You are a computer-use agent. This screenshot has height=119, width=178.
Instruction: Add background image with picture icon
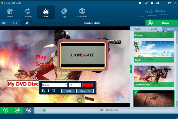(x=17, y=110)
